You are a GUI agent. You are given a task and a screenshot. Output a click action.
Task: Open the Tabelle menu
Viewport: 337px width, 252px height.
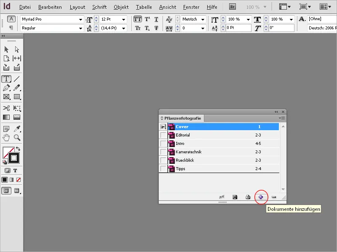tap(144, 7)
